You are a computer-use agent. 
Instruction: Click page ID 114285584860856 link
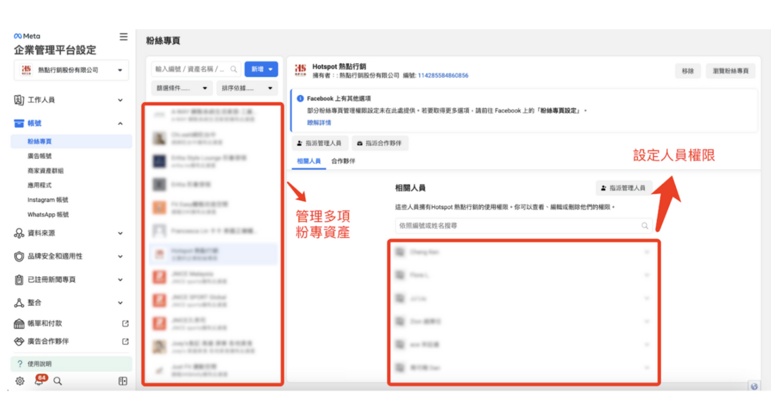pyautogui.click(x=443, y=76)
